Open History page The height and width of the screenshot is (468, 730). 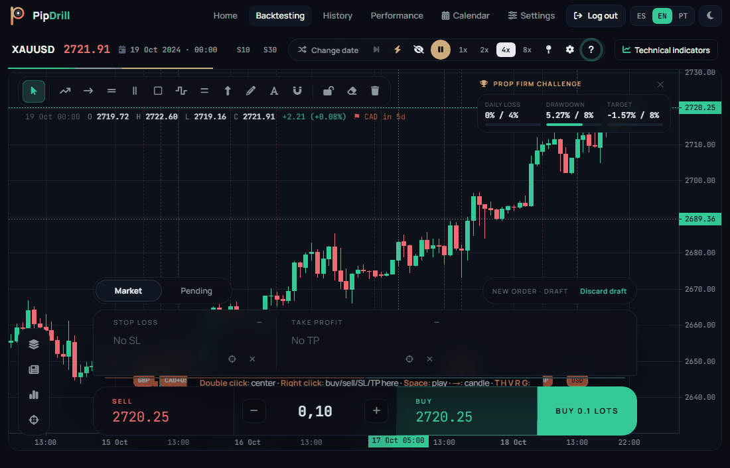[338, 16]
